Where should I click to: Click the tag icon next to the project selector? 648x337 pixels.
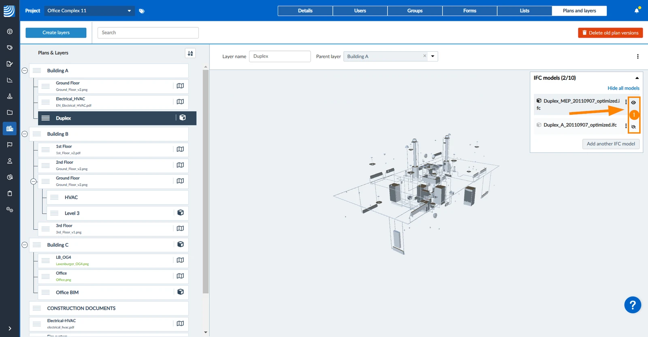(x=142, y=11)
